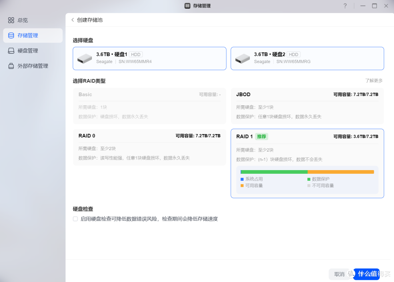Select the 硬盘1 disk card
The image size is (394, 282).
click(x=150, y=58)
